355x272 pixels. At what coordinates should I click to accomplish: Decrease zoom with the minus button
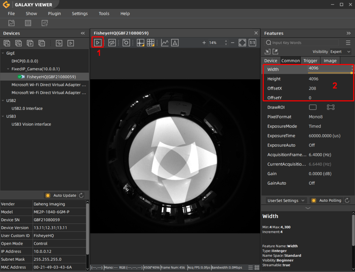(233, 42)
